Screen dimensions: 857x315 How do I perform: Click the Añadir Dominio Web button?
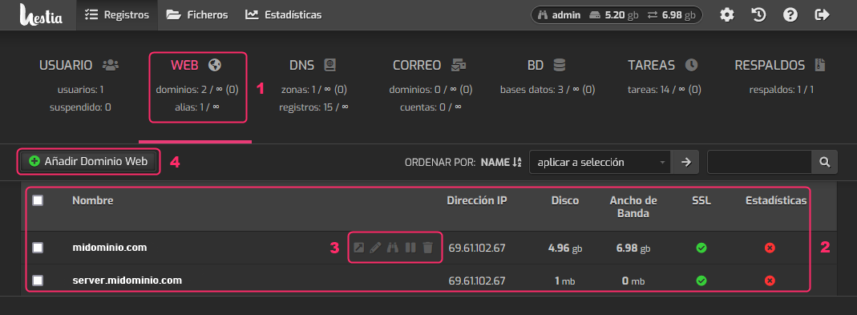88,161
